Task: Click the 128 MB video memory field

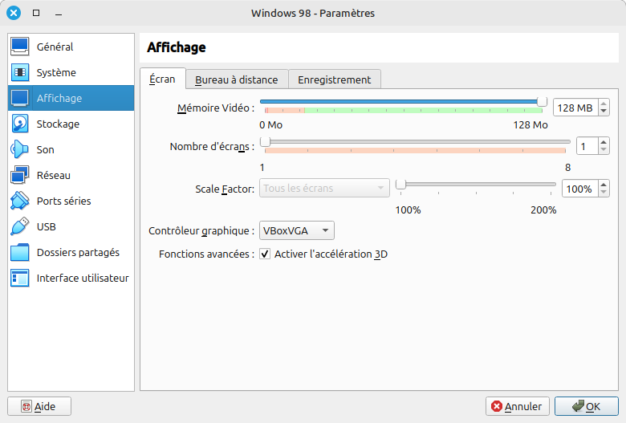Action: tap(575, 108)
